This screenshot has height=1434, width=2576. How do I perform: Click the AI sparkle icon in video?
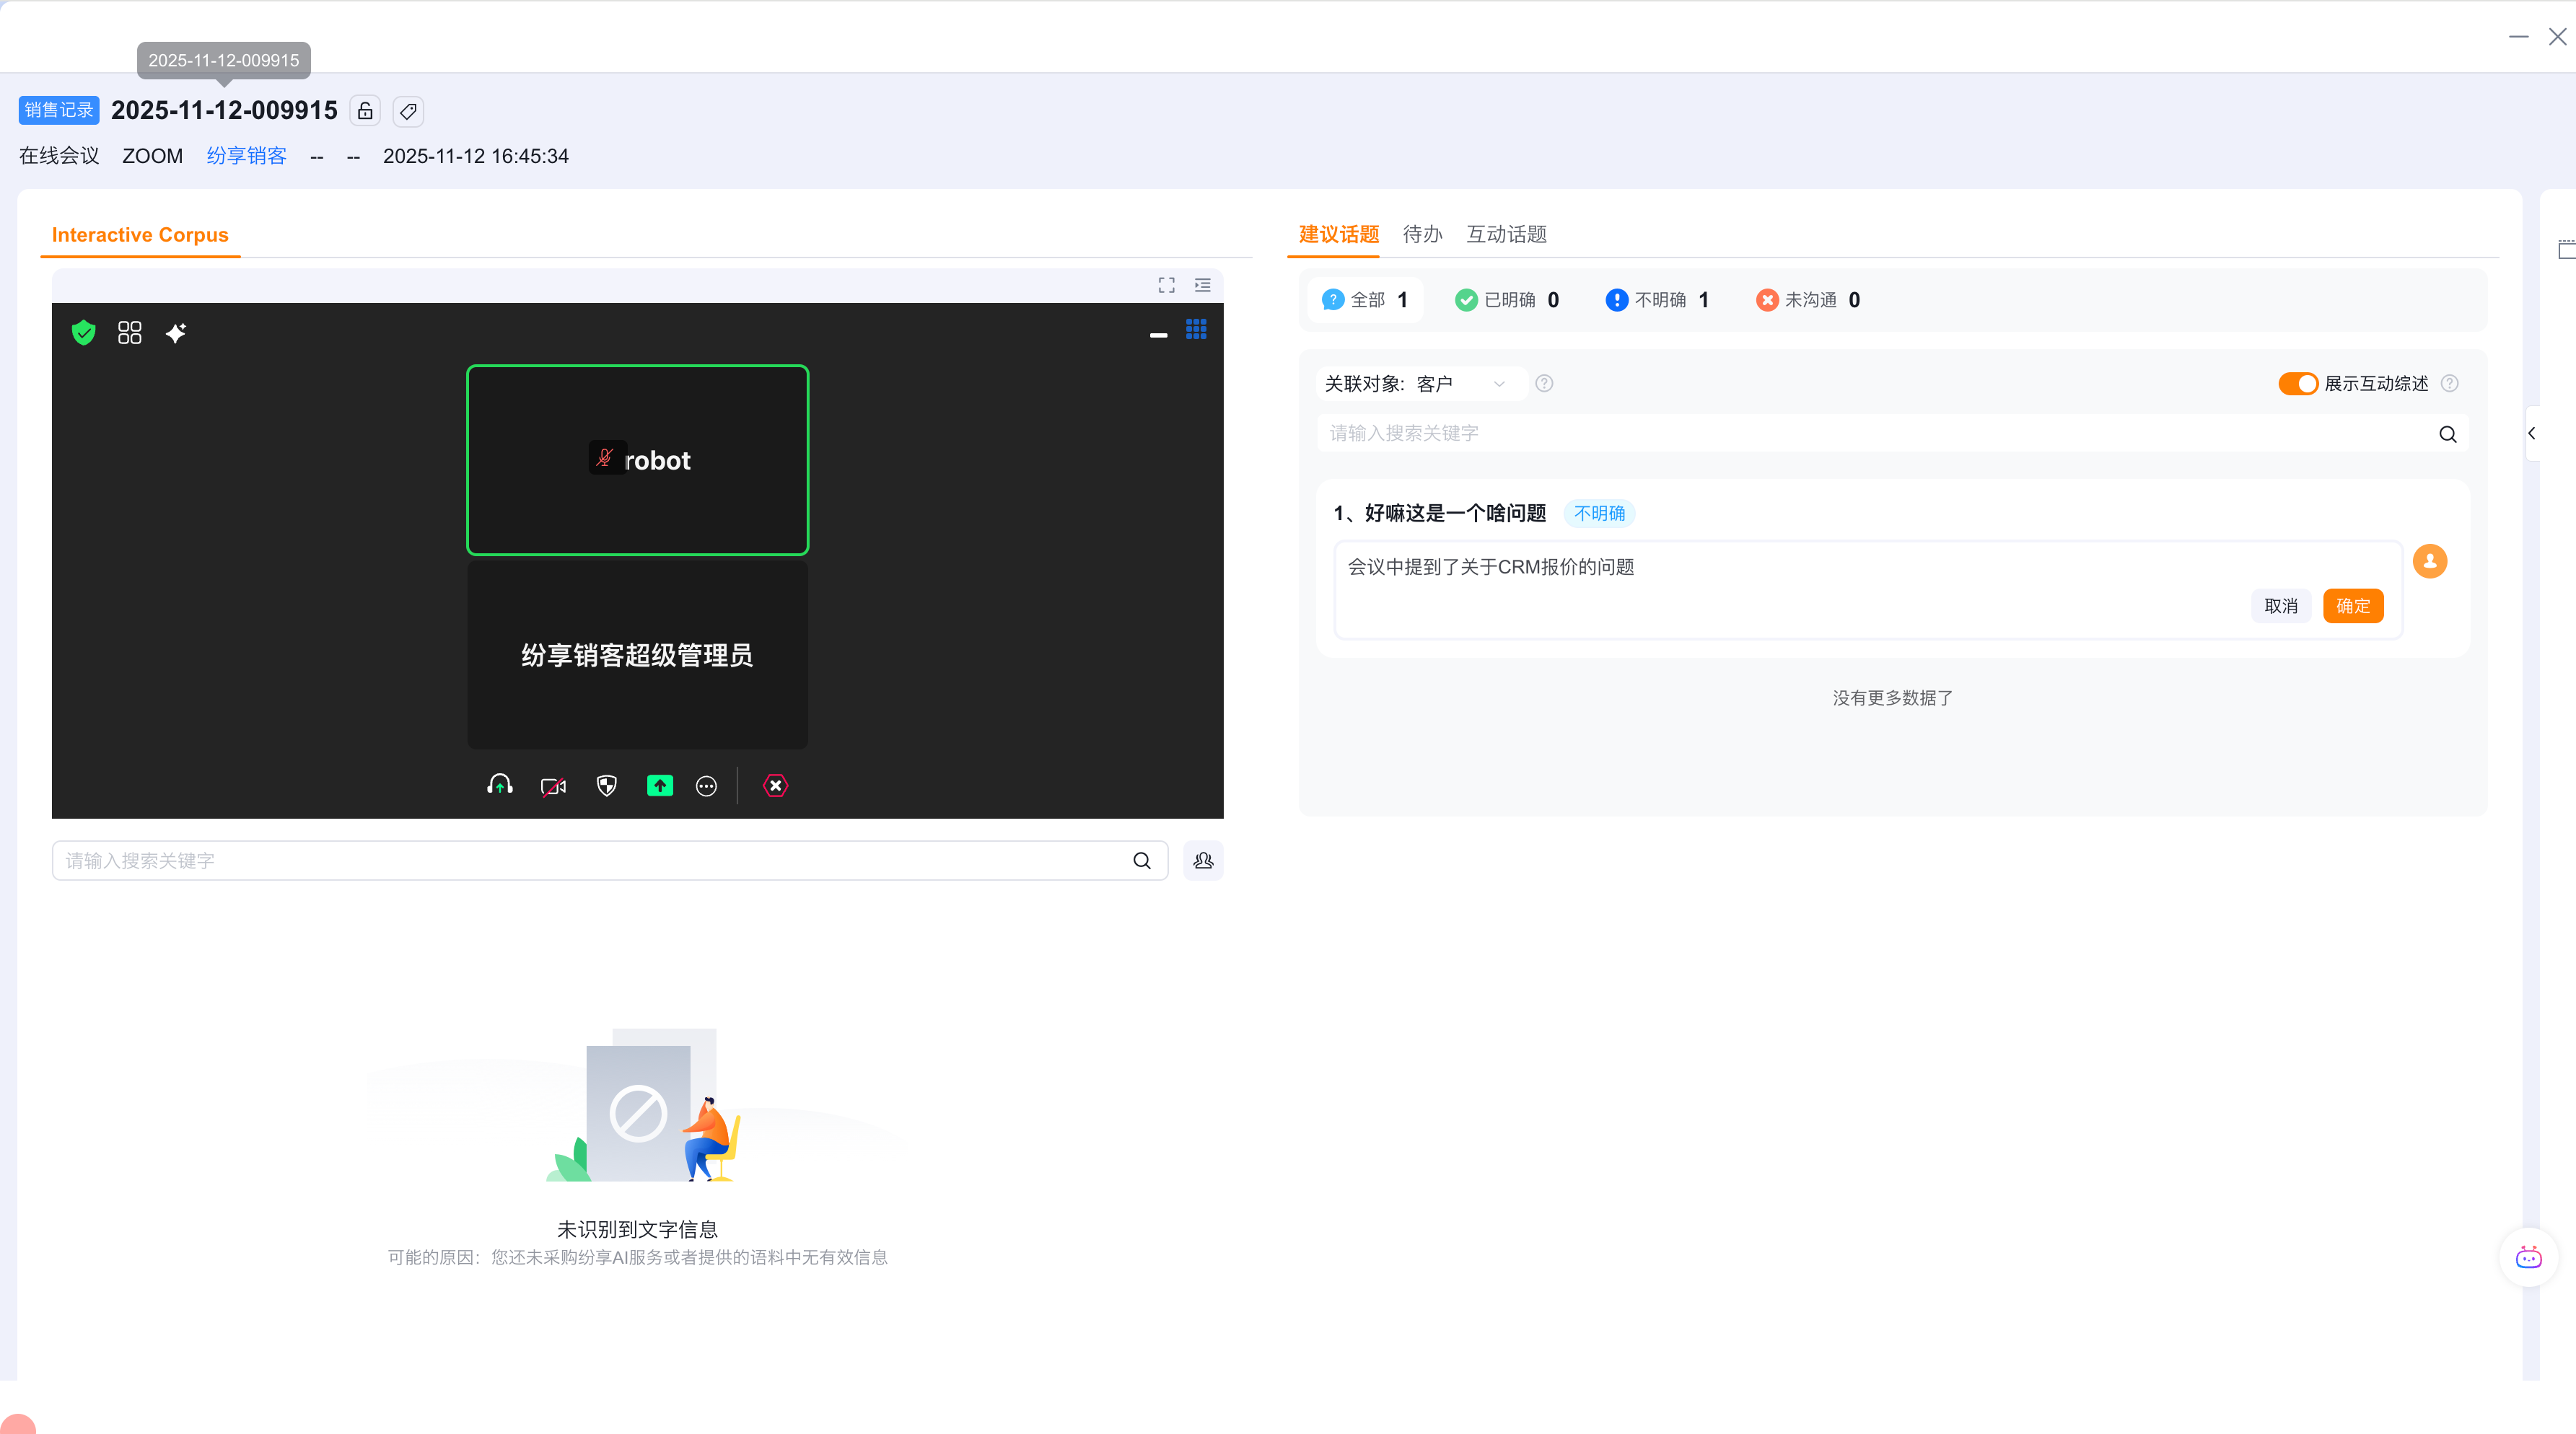pyautogui.click(x=176, y=333)
